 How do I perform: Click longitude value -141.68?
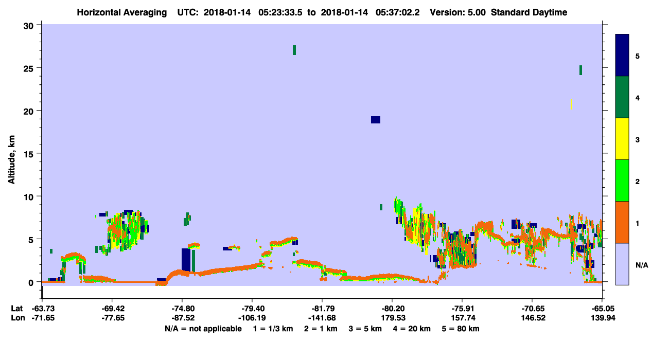(322, 318)
